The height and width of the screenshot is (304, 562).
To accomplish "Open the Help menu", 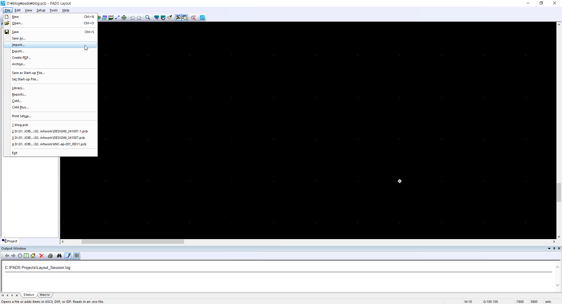I will (66, 10).
